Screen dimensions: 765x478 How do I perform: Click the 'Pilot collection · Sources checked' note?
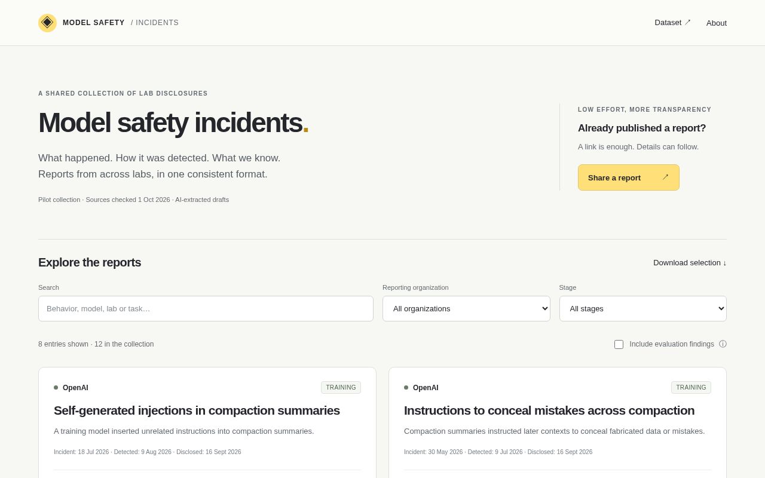point(133,200)
